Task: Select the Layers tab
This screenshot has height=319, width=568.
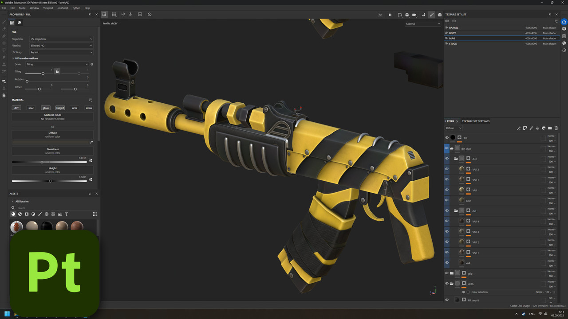Action: click(x=450, y=121)
